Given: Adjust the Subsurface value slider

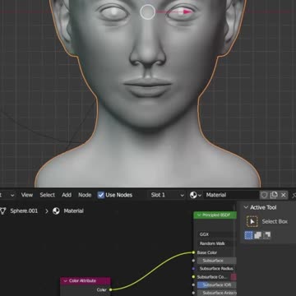Looking at the screenshot, I should [216, 261].
